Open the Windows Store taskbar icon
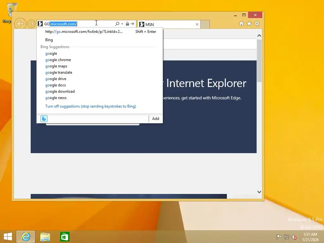324x243 pixels. point(65,237)
